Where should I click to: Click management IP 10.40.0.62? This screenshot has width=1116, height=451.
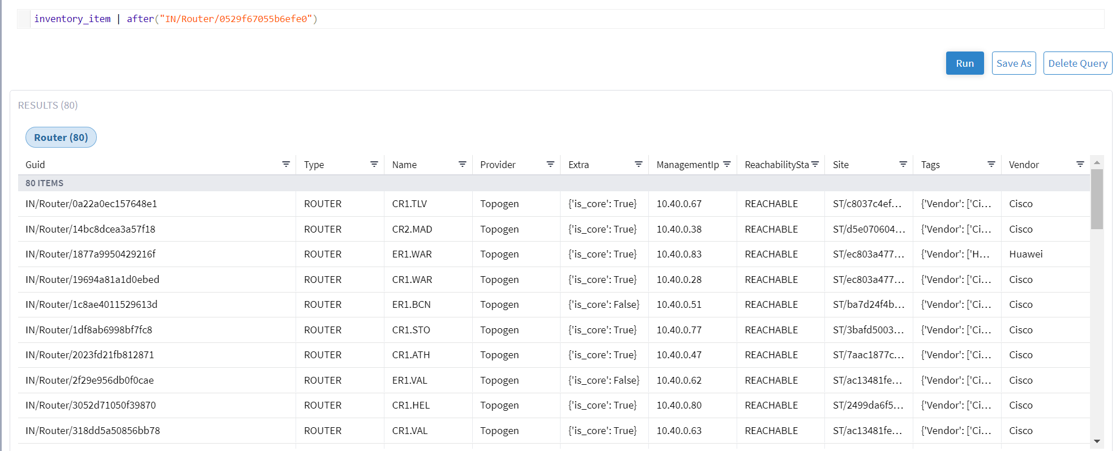click(x=679, y=380)
